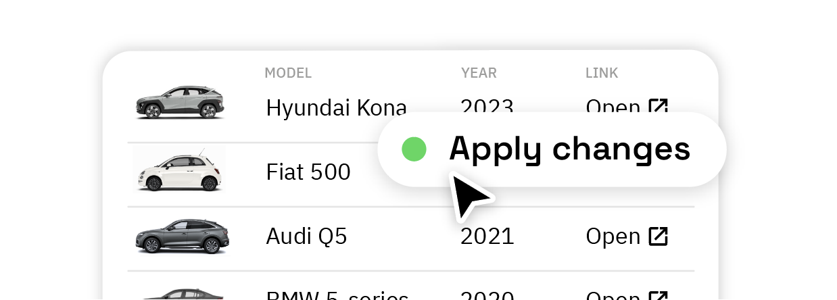
Task: Click the 2021 year cell for Audi Q5
Action: (487, 236)
